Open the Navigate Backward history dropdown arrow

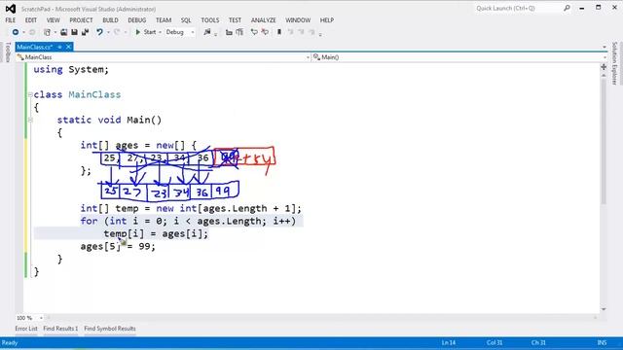tap(23, 32)
